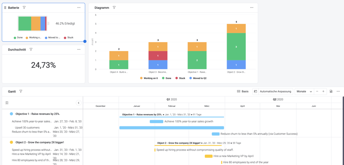
Task: Open the Batterie widget options menu
Action: [79, 8]
